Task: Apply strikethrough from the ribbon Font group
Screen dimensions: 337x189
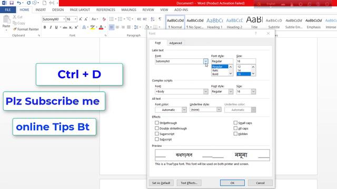Action: pos(65,27)
